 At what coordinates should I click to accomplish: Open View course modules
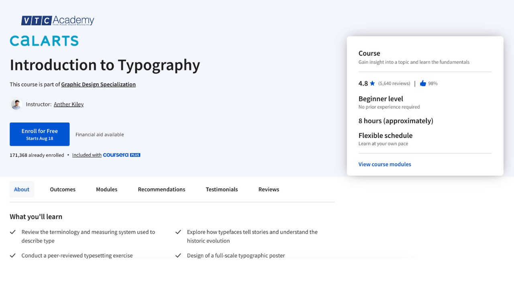(x=384, y=164)
